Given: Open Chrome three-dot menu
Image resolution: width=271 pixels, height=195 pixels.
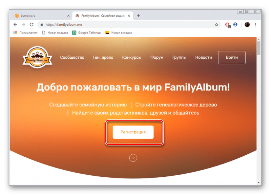Looking at the screenshot, I should (255, 24).
